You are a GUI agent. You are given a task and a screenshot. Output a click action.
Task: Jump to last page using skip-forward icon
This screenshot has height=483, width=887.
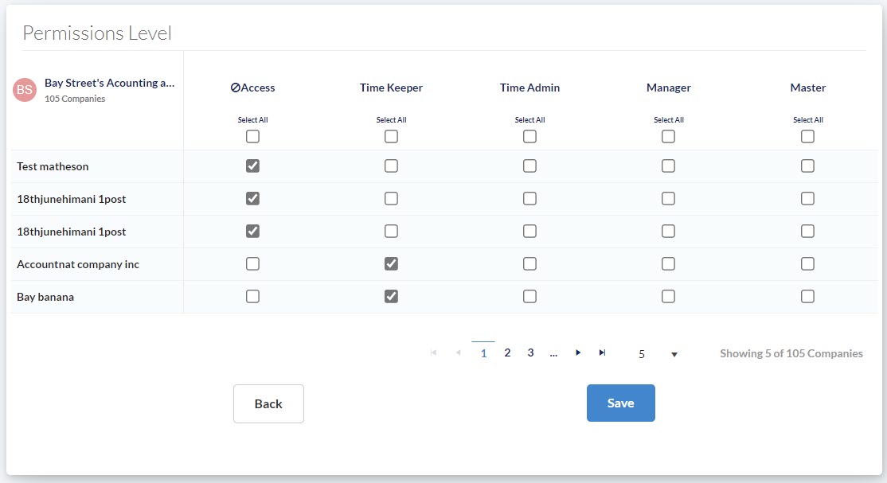point(603,352)
